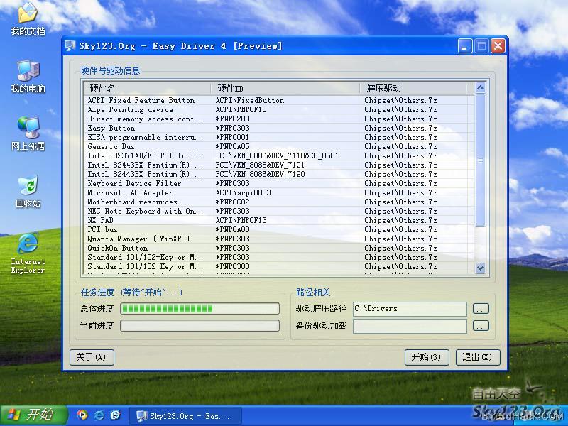Click the hardware list scroll up arrow
This screenshot has width=568, height=426.
pyautogui.click(x=481, y=88)
